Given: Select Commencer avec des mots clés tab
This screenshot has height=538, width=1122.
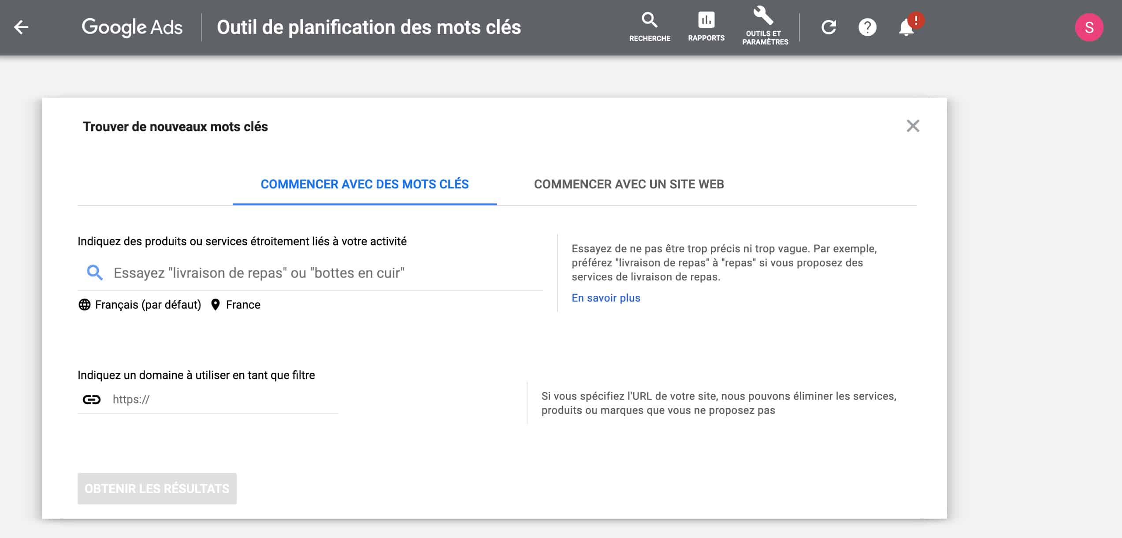Looking at the screenshot, I should tap(364, 184).
